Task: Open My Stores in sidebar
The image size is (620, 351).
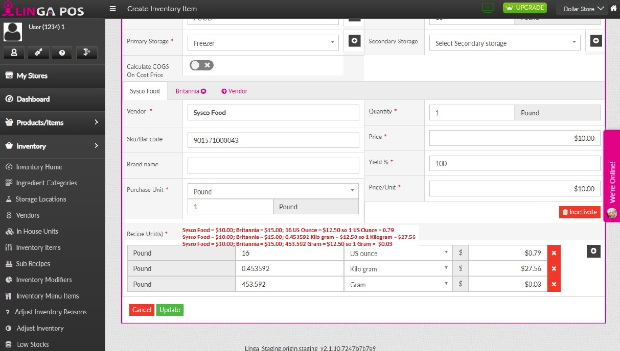Action: (x=52, y=76)
